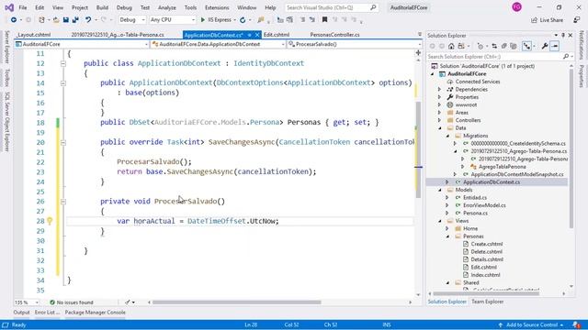Click the Search Visual Studio input box
Viewport: 588px width, 330px height.
(331, 7)
